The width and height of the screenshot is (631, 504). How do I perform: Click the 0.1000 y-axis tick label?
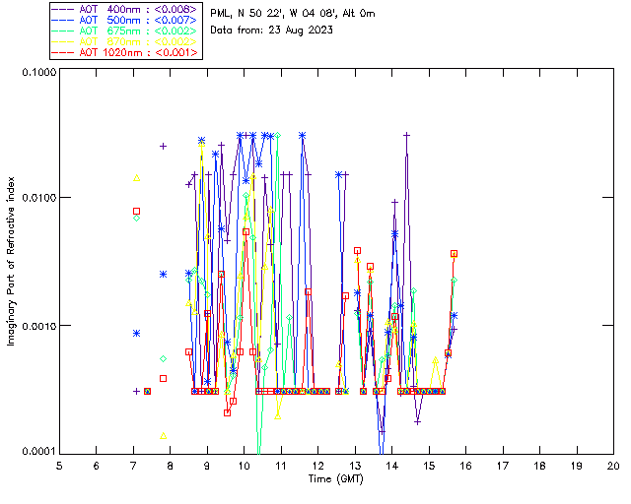click(37, 73)
